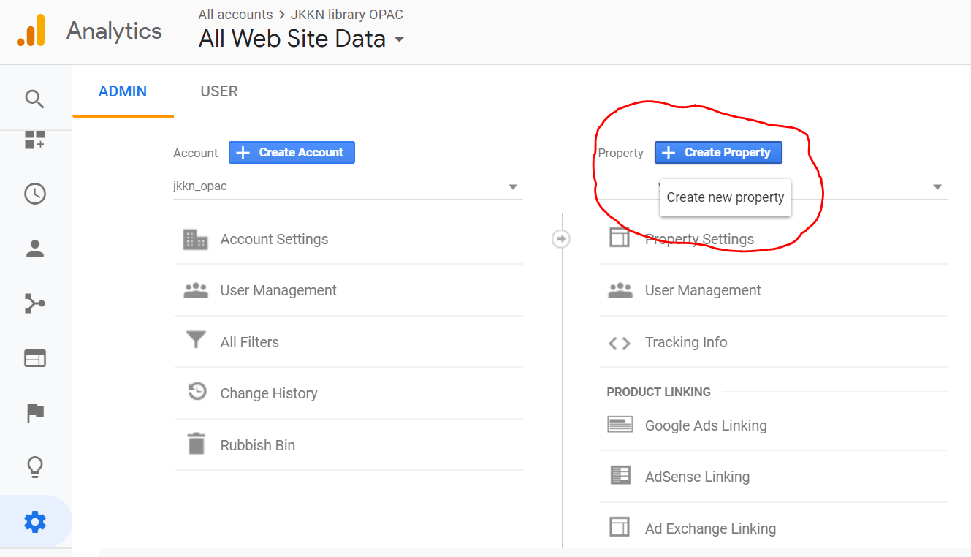Open Customization dashboards icon in sidebar

pyautogui.click(x=35, y=140)
